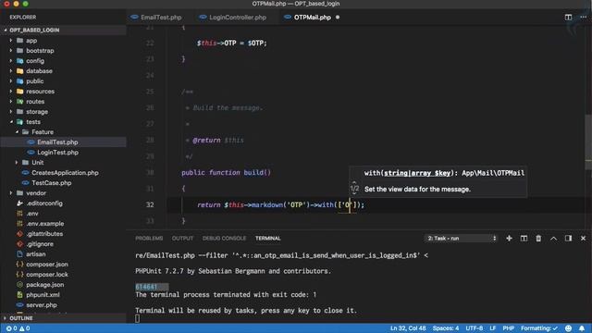Open TestCase.php file
This screenshot has height=333, width=592.
coord(52,183)
